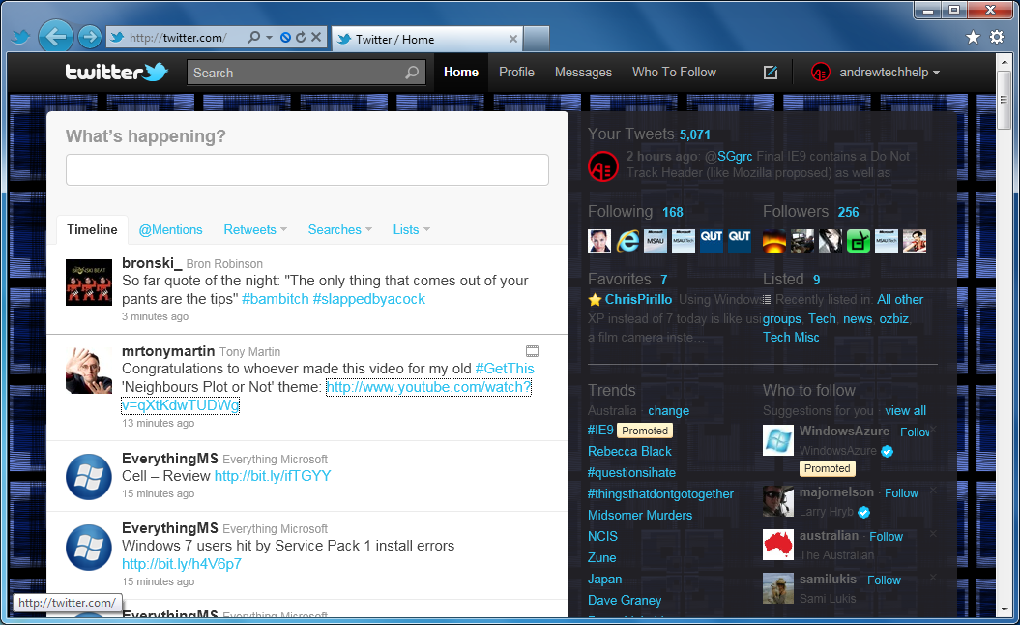The width and height of the screenshot is (1020, 625).
Task: Select the Timeline tab
Action: pos(93,230)
